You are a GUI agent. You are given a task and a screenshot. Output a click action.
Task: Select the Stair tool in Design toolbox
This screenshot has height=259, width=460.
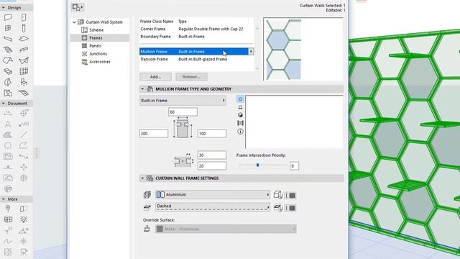tap(8, 50)
